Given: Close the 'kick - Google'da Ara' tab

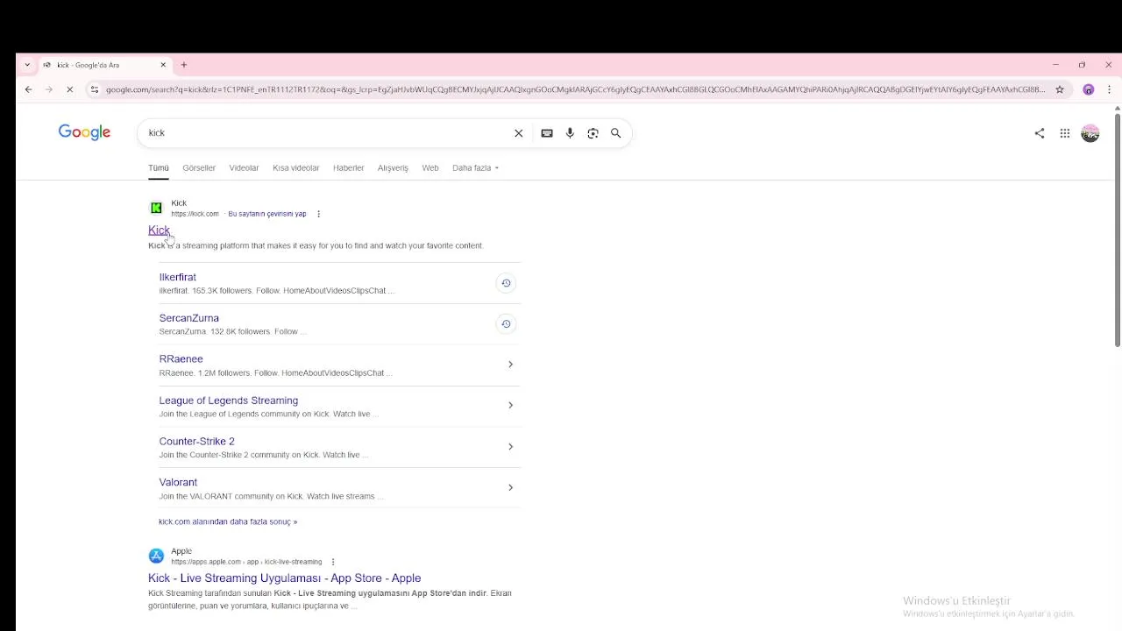Looking at the screenshot, I should pyautogui.click(x=163, y=65).
